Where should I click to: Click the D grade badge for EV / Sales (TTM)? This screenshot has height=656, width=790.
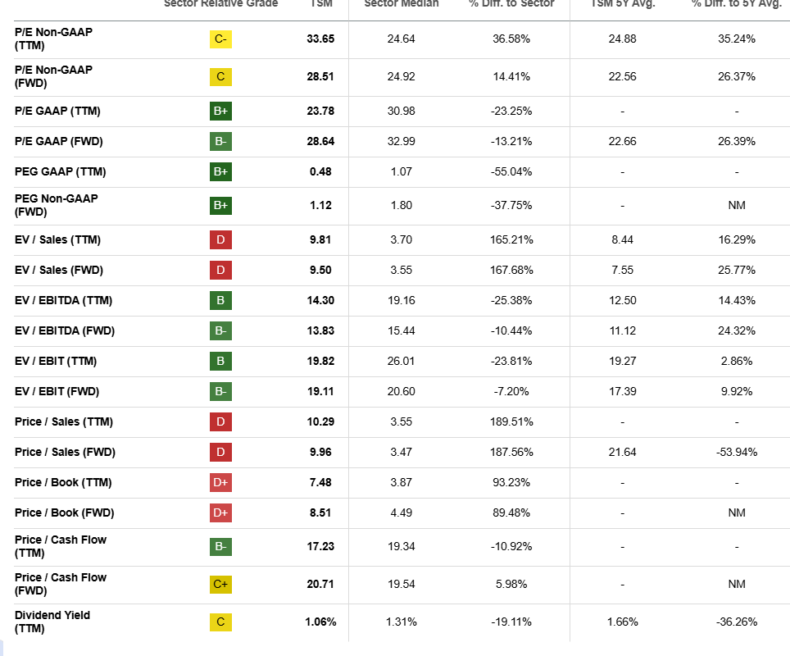(x=220, y=239)
